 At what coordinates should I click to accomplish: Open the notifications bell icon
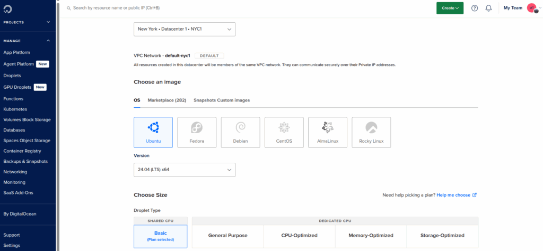[488, 8]
